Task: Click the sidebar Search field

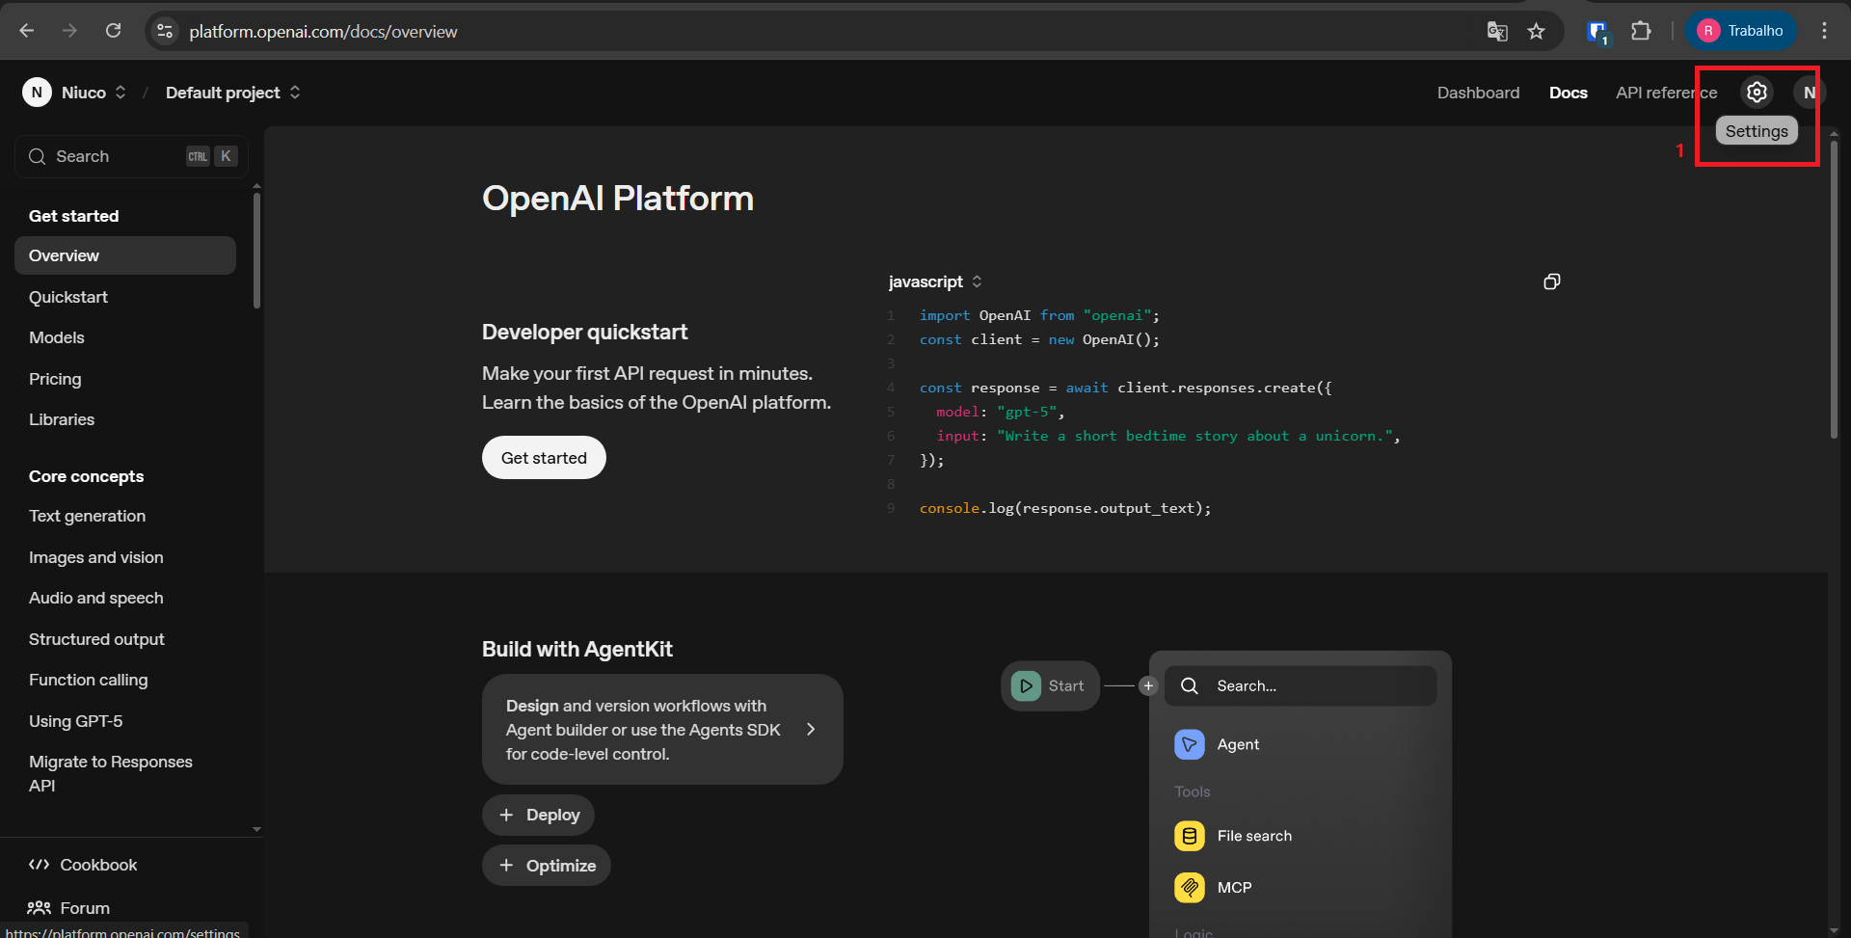Action: coord(131,156)
